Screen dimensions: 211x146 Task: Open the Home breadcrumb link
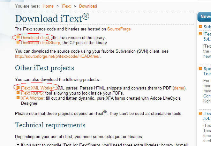coord(48,6)
